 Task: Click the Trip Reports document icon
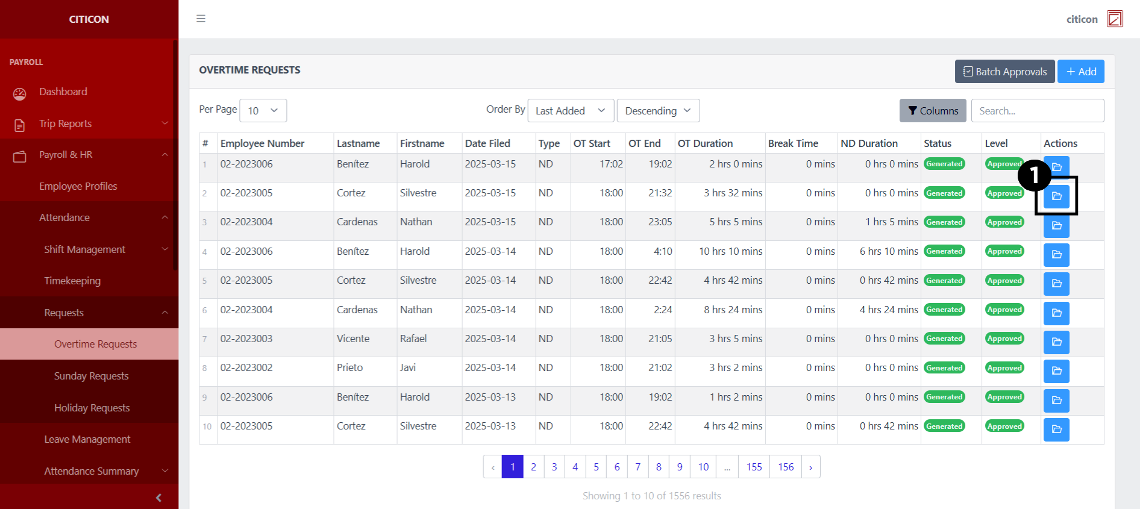click(x=20, y=125)
